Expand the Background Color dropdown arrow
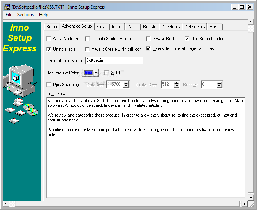Viewport: 257px width, 210px height. pos(96,73)
